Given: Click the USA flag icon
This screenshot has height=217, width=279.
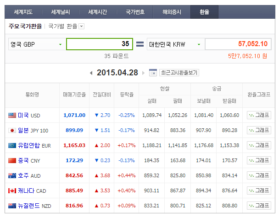Looking at the screenshot, I should pyautogui.click(x=12, y=115).
